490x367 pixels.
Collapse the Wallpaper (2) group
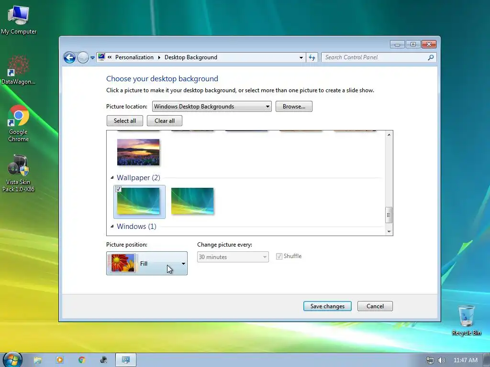tap(112, 178)
